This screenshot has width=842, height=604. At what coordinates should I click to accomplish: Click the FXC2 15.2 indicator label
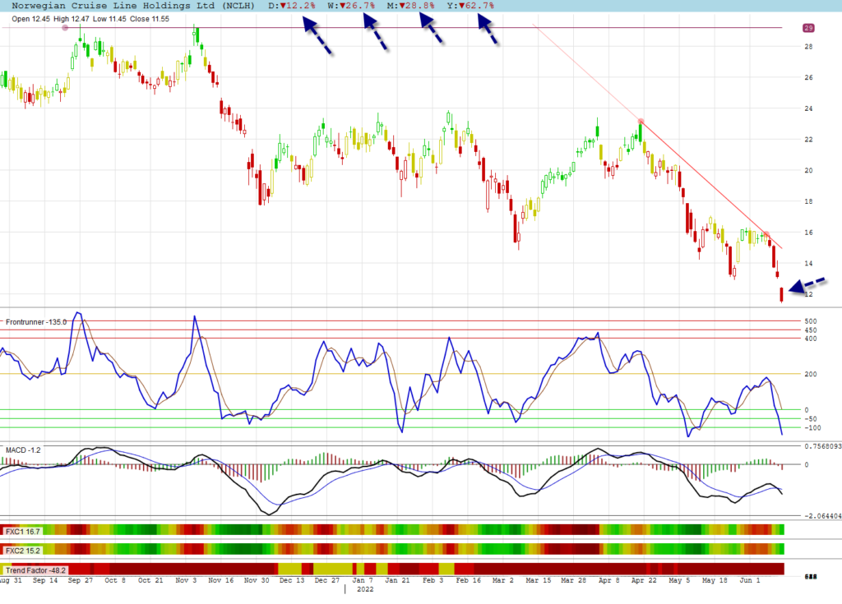pyautogui.click(x=22, y=551)
